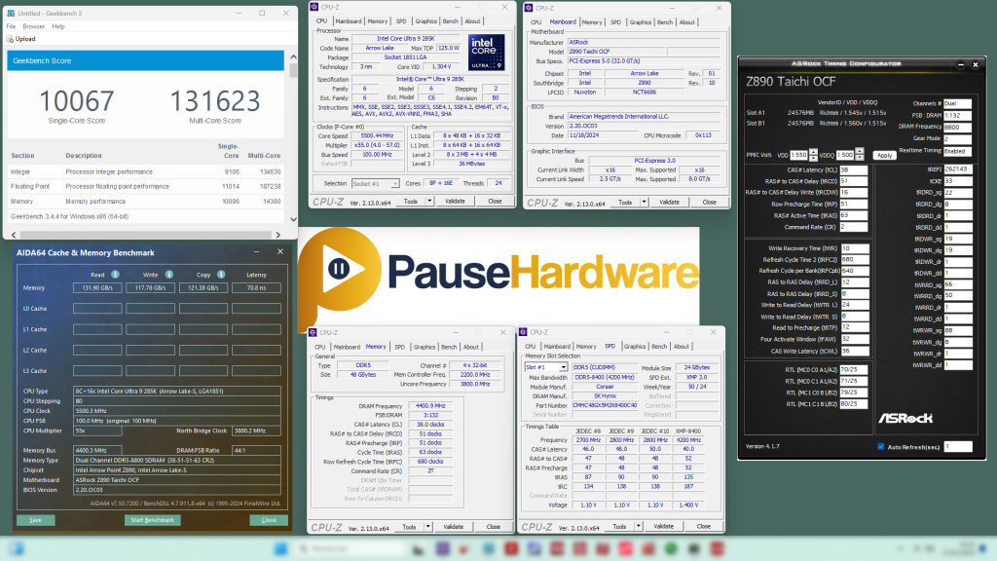The image size is (997, 561).
Task: Expand the Tools arrow in the CPU-Z Mainboard window
Action: (644, 203)
